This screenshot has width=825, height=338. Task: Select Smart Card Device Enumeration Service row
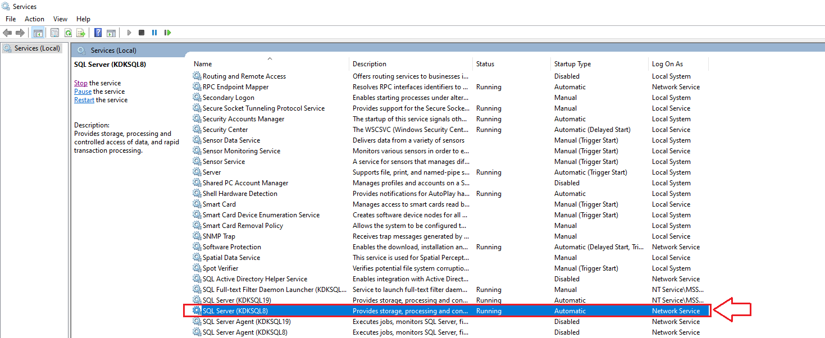tap(450, 214)
